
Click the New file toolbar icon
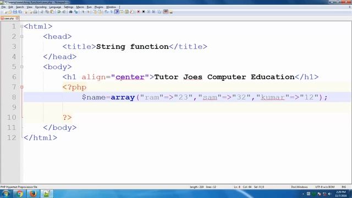5,12
